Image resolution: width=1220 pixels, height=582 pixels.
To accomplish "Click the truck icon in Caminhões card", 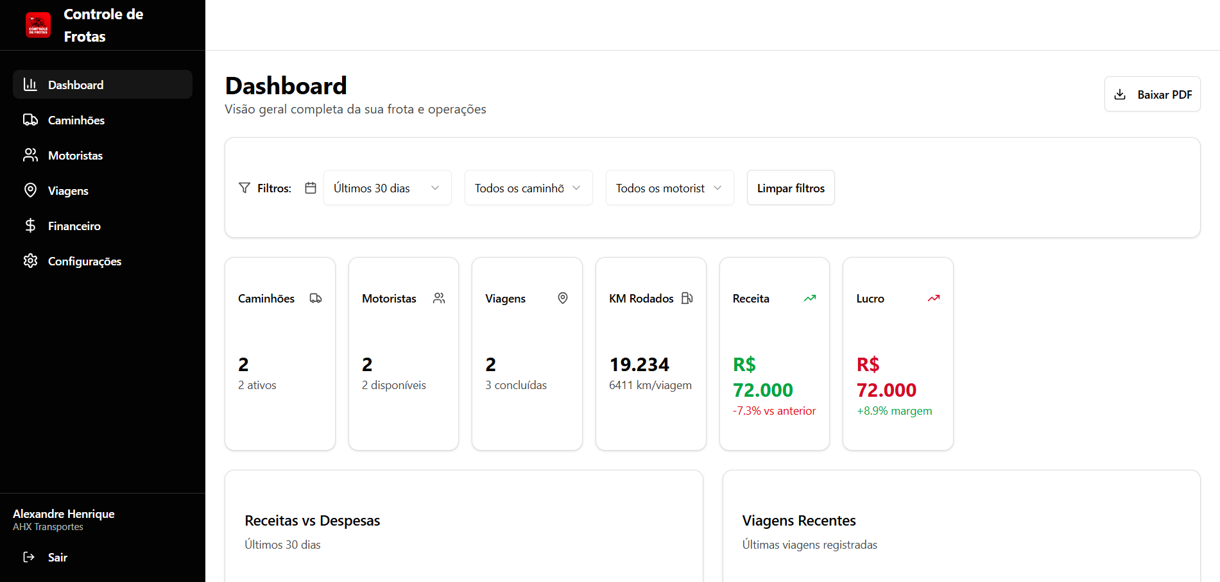I will click(316, 298).
